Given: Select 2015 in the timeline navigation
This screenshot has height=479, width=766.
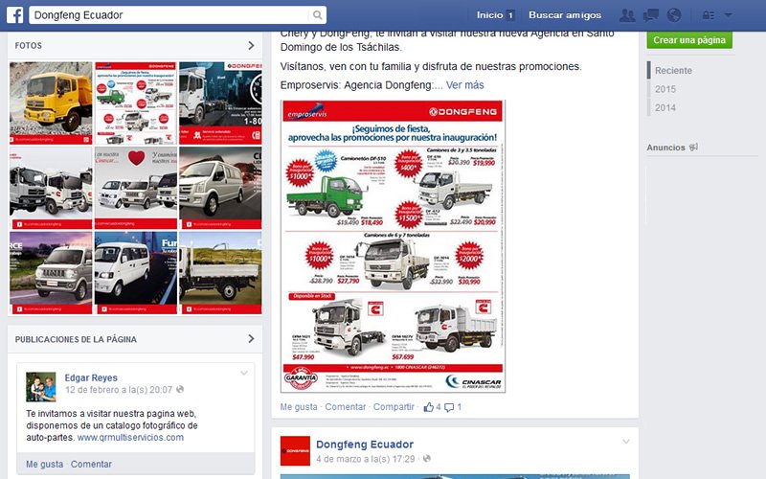Looking at the screenshot, I should pyautogui.click(x=665, y=89).
